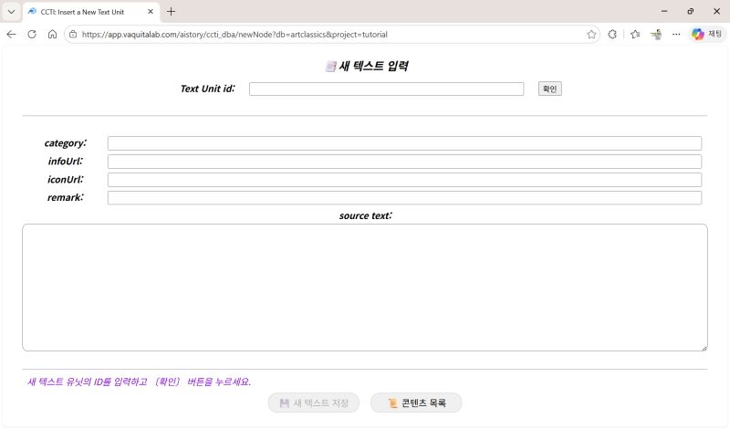Open browser settings and more menu

676,34
